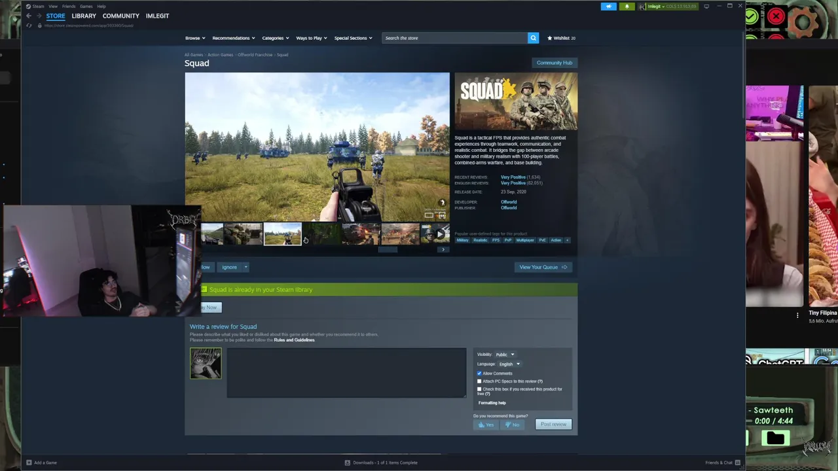This screenshot has height=471, width=838.
Task: Open the View menu
Action: [53, 7]
